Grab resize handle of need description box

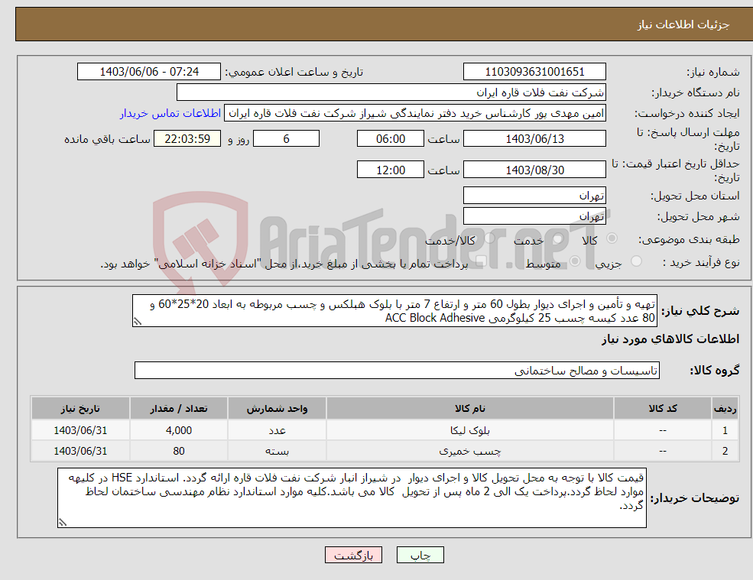[138, 322]
